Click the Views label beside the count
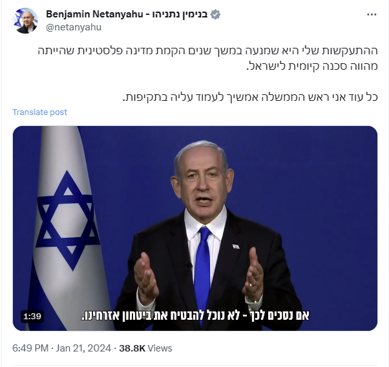This screenshot has height=367, width=389. pyautogui.click(x=160, y=348)
